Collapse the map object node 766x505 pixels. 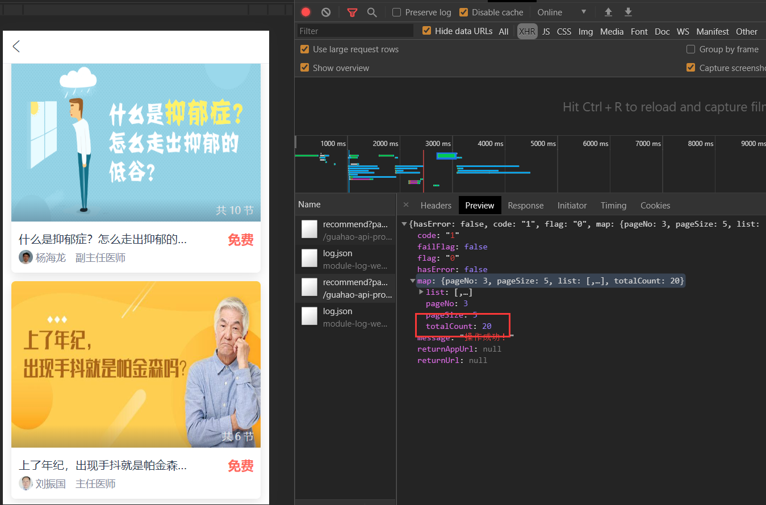point(413,281)
